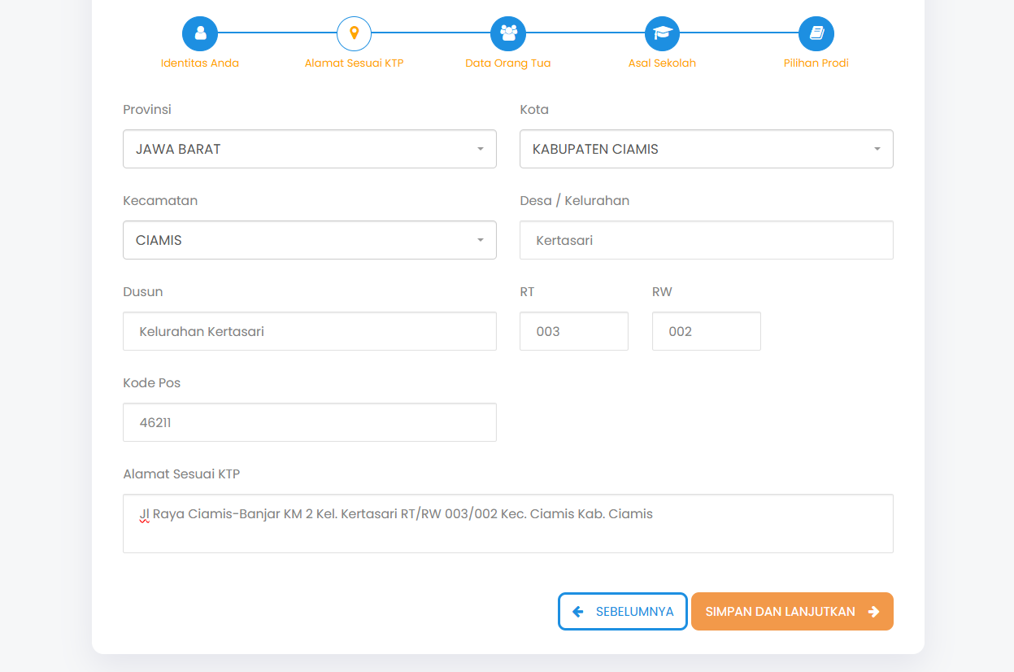This screenshot has height=672, width=1014.
Task: Go to the Identitas Anda step label
Action: (200, 63)
